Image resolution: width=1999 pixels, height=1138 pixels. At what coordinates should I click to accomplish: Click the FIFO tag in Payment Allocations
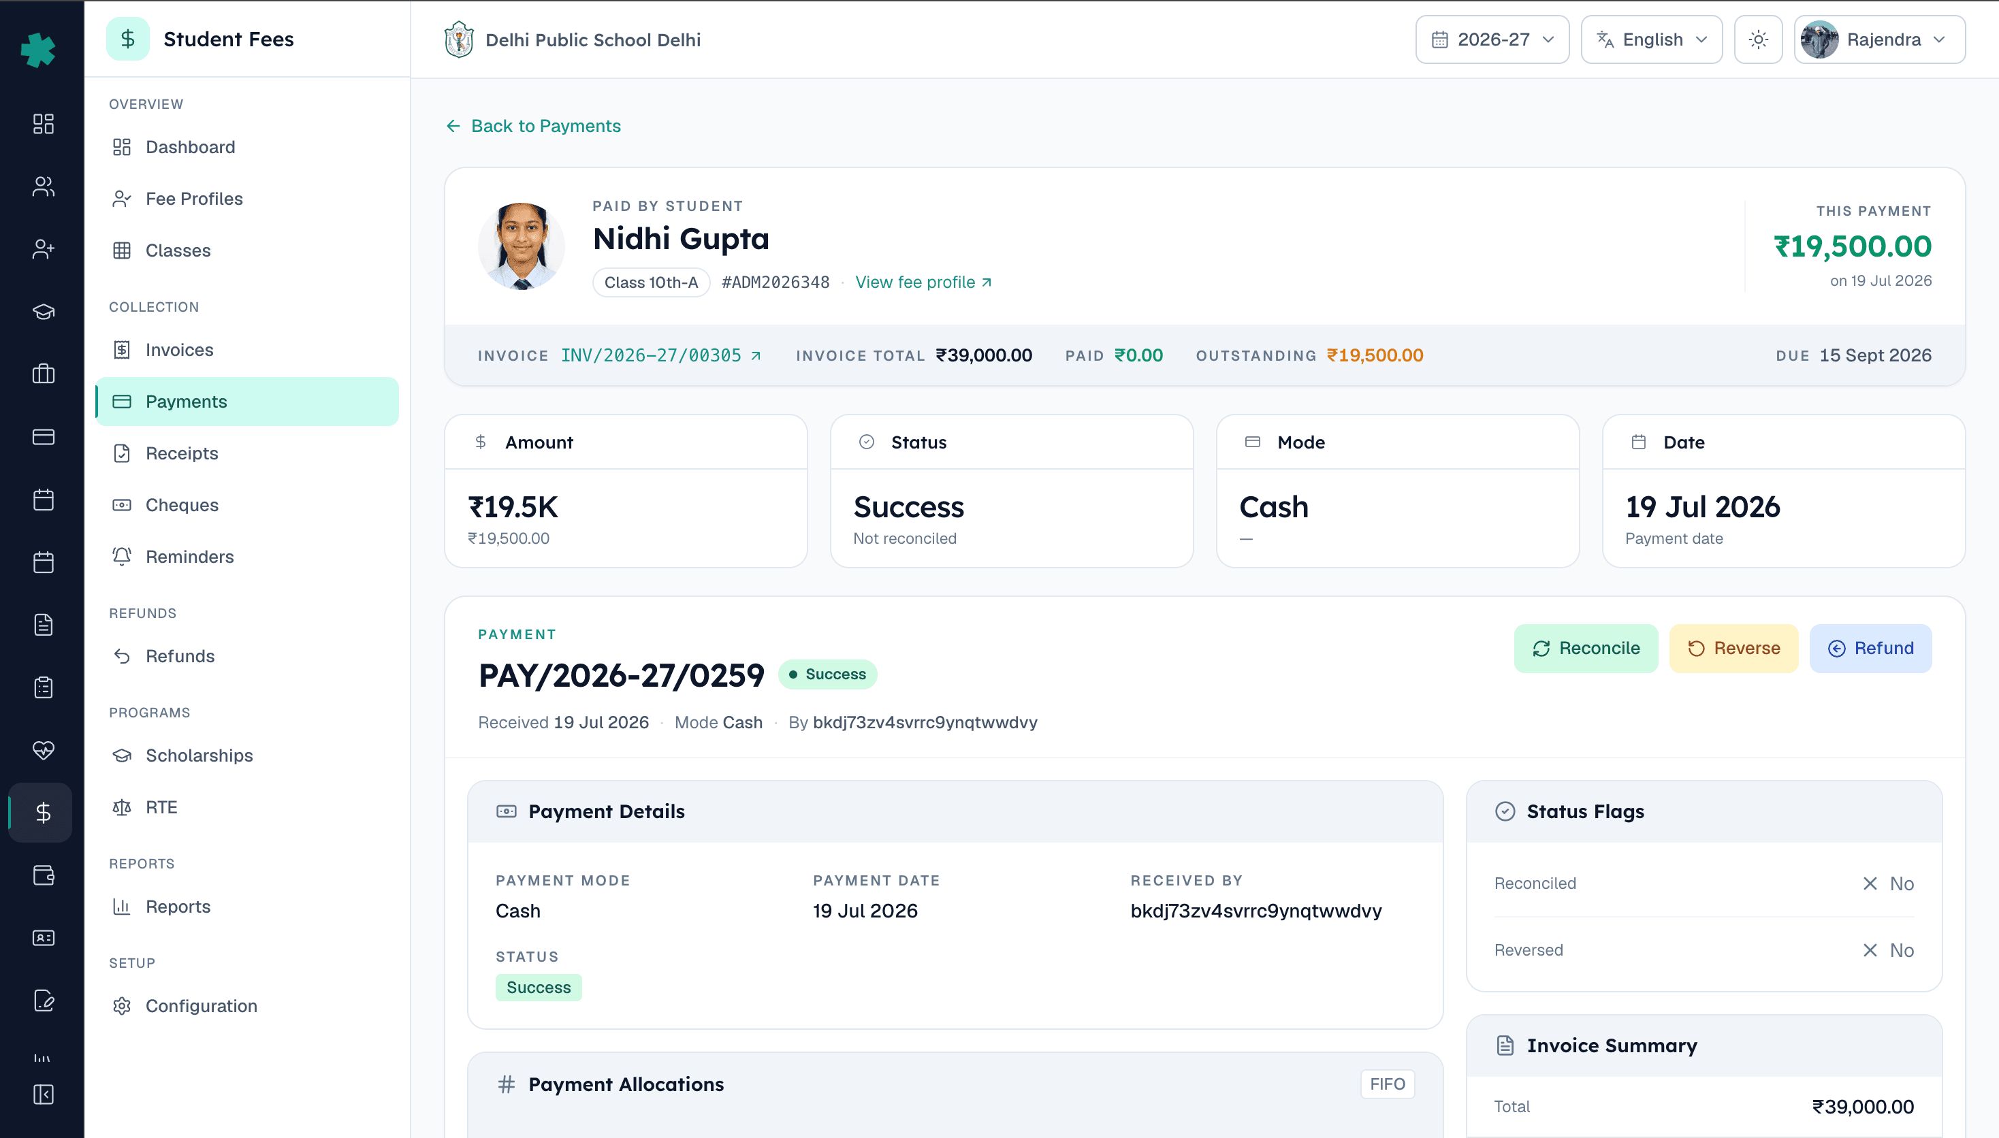click(x=1387, y=1084)
